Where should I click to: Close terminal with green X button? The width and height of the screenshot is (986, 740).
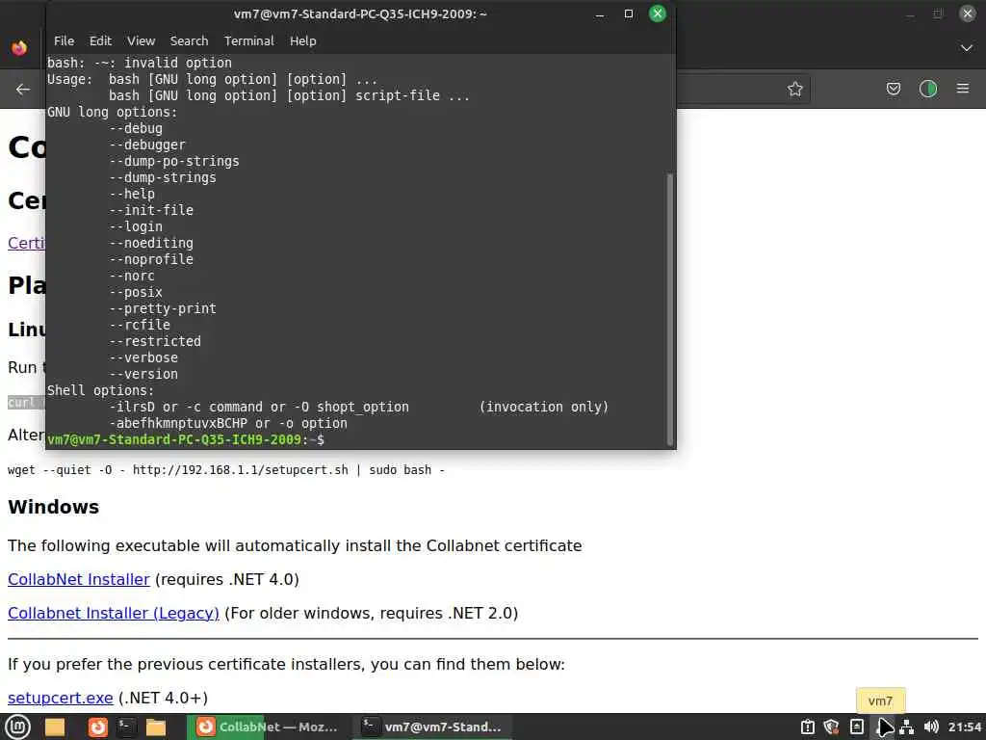[657, 13]
